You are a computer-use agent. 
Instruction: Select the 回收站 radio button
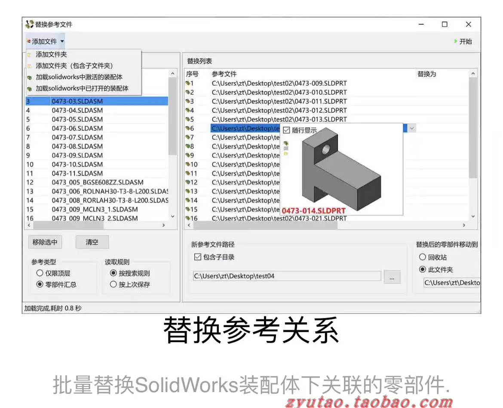point(423,257)
